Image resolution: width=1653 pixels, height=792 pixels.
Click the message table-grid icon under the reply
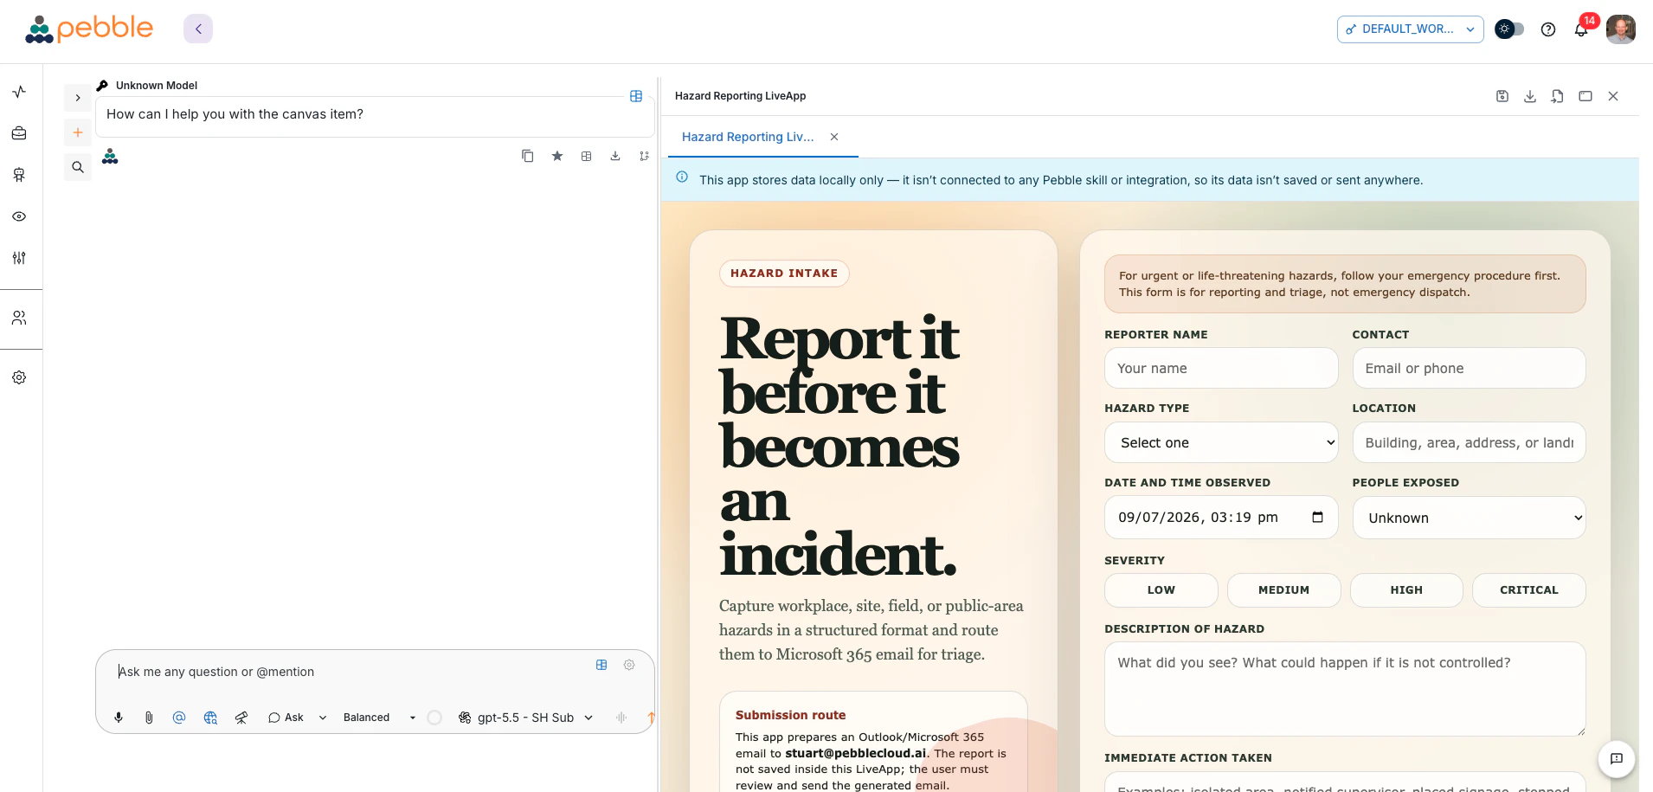coord(587,156)
